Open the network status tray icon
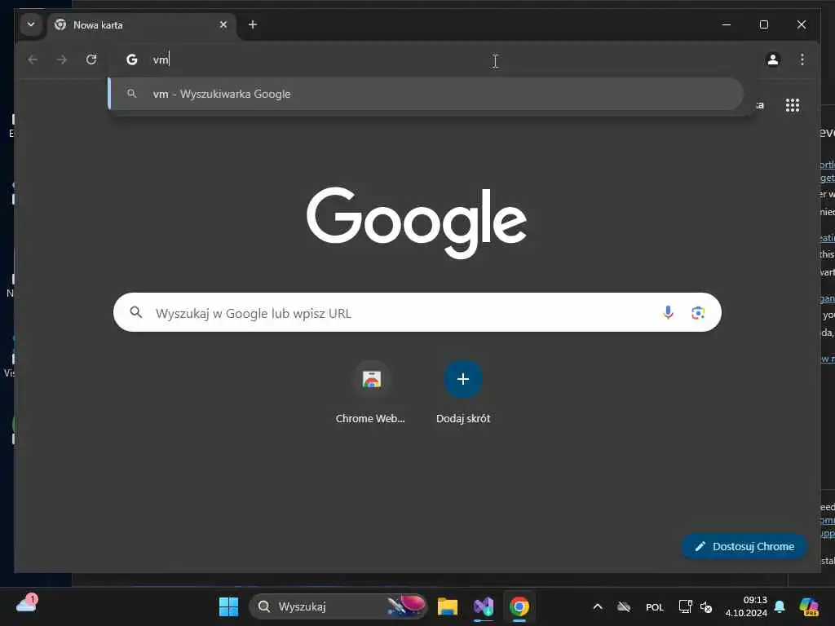Screen dimensions: 835x626 point(685,606)
